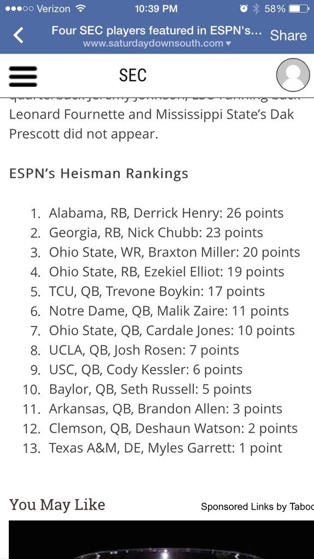Tap the Share button
Viewport: 314px width, 559px height.
click(x=288, y=36)
